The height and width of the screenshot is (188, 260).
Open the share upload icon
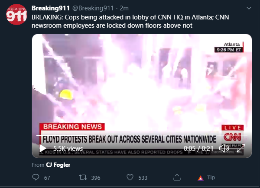click(x=177, y=177)
